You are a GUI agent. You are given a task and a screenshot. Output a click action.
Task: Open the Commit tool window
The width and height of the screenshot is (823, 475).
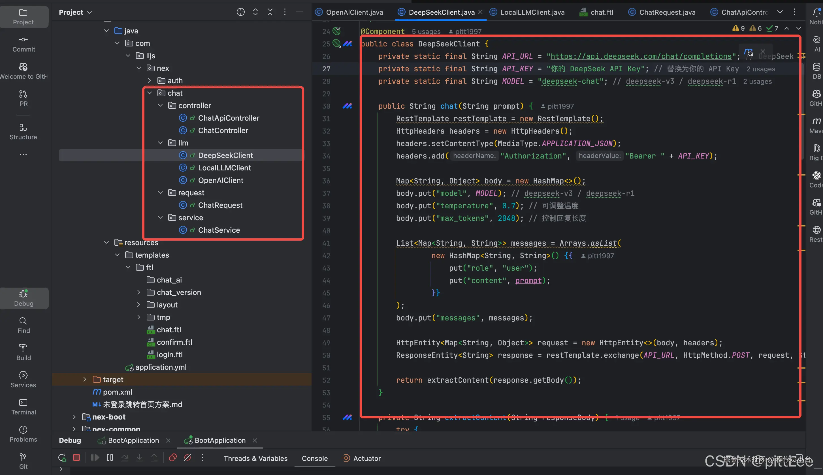pos(23,44)
